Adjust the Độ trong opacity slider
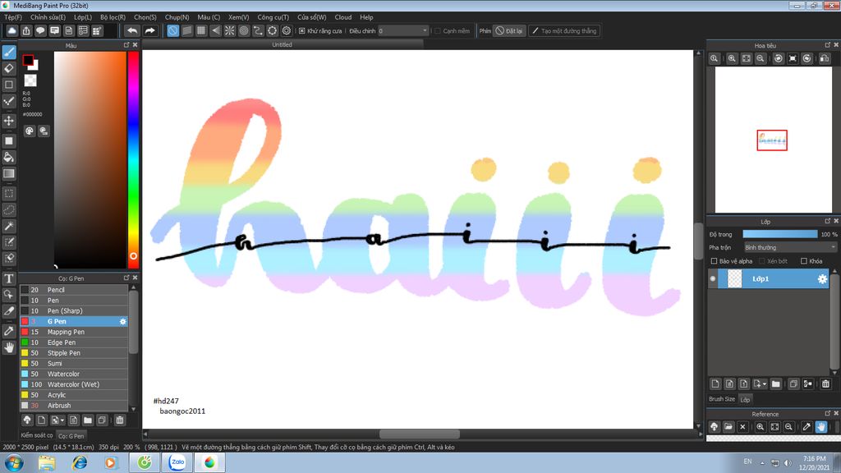This screenshot has width=841, height=473. point(780,234)
